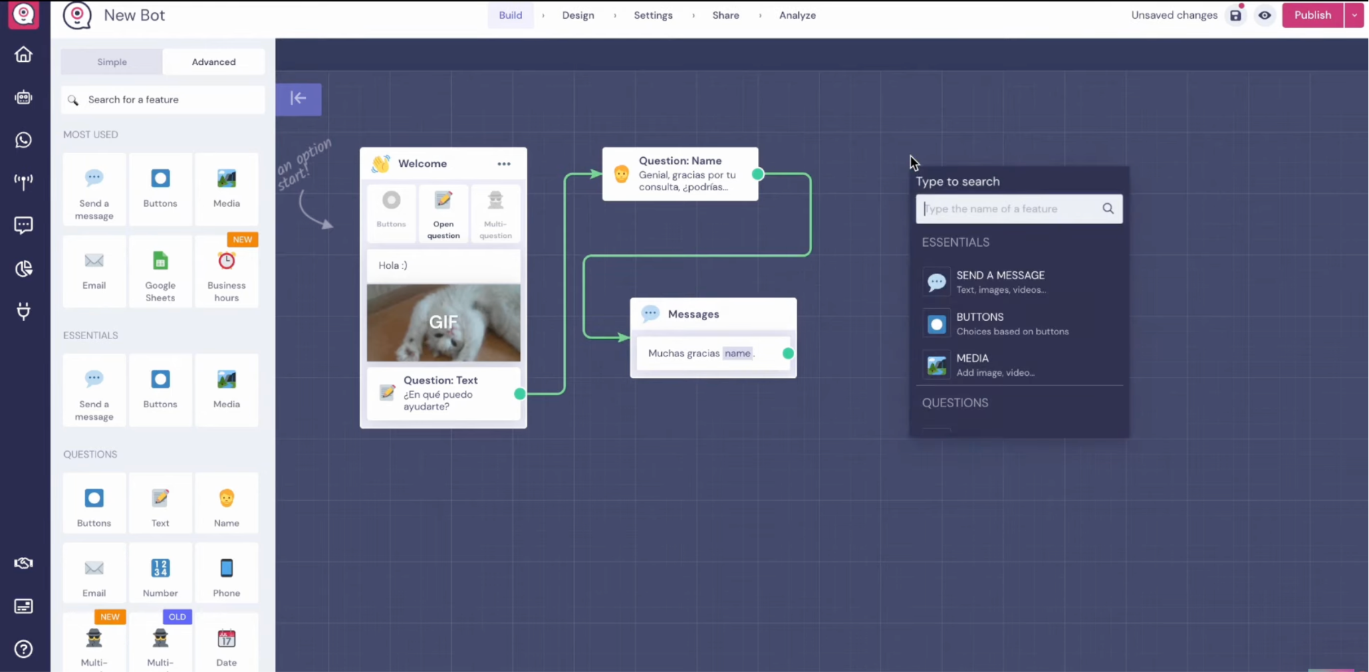
Task: Pick the Text question block
Action: 160,503
